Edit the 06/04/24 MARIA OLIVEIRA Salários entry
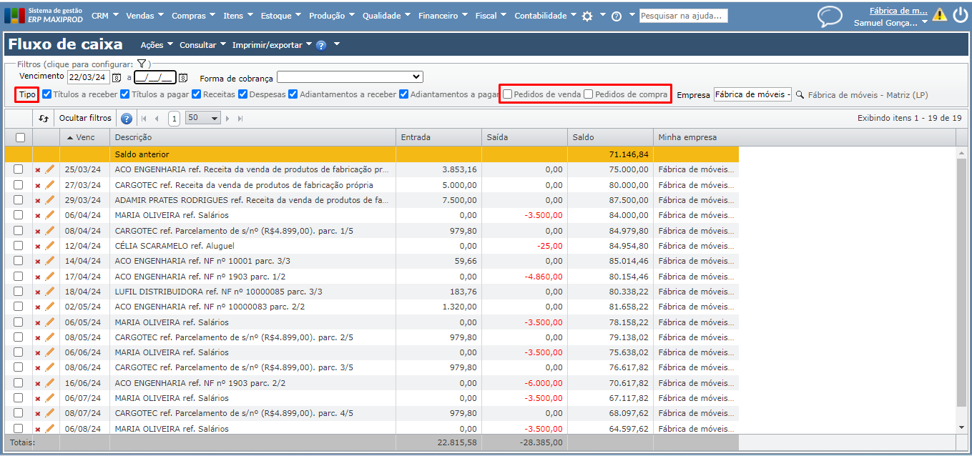 coord(49,215)
